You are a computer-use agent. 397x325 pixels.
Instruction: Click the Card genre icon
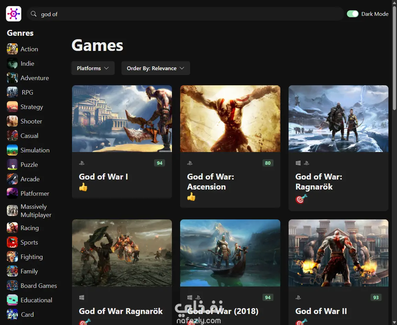click(x=12, y=315)
